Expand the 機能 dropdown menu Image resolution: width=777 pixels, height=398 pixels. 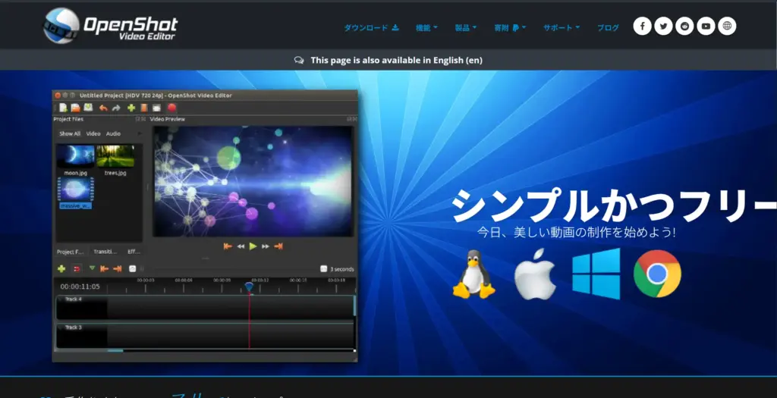426,28
